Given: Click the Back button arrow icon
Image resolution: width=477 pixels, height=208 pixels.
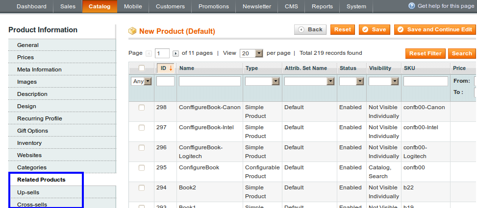Looking at the screenshot, I should [301, 29].
